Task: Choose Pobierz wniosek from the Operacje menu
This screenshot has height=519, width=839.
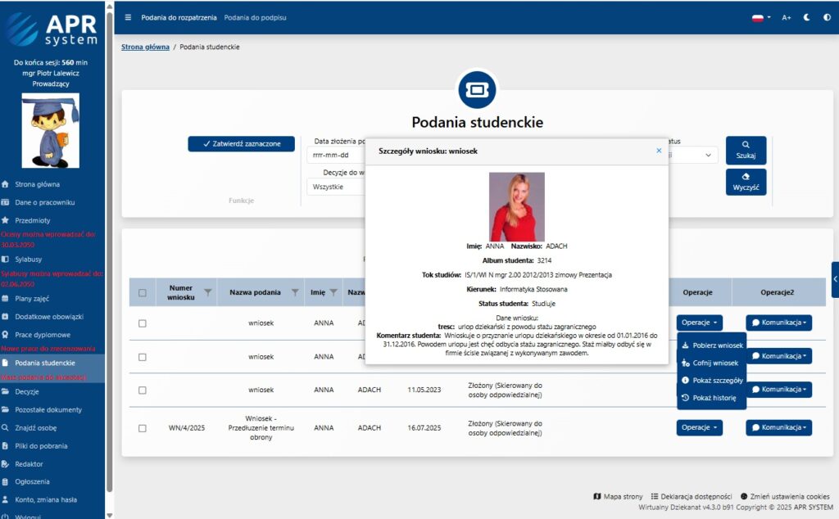Action: click(x=711, y=345)
